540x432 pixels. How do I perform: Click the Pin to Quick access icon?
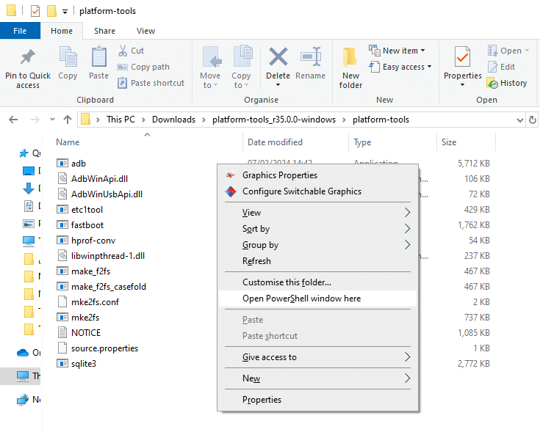pos(28,57)
